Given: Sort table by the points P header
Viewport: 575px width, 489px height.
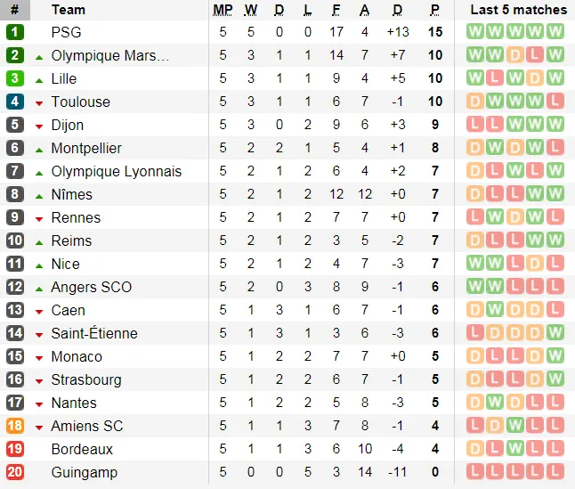Looking at the screenshot, I should (434, 10).
